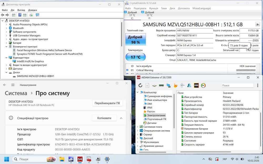
Task: Collapse Специфікації пристрою section chevron
Action: pyautogui.click(x=121, y=118)
